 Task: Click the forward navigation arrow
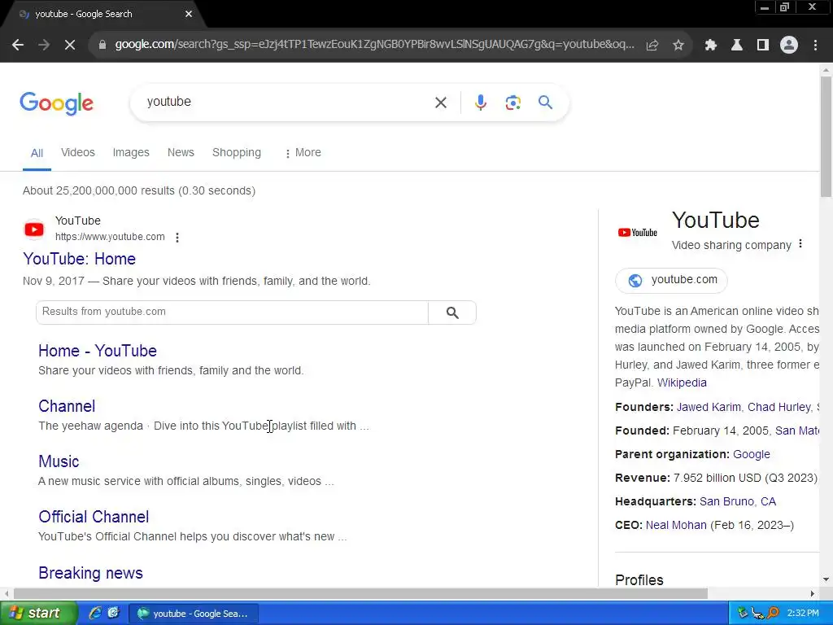click(44, 46)
